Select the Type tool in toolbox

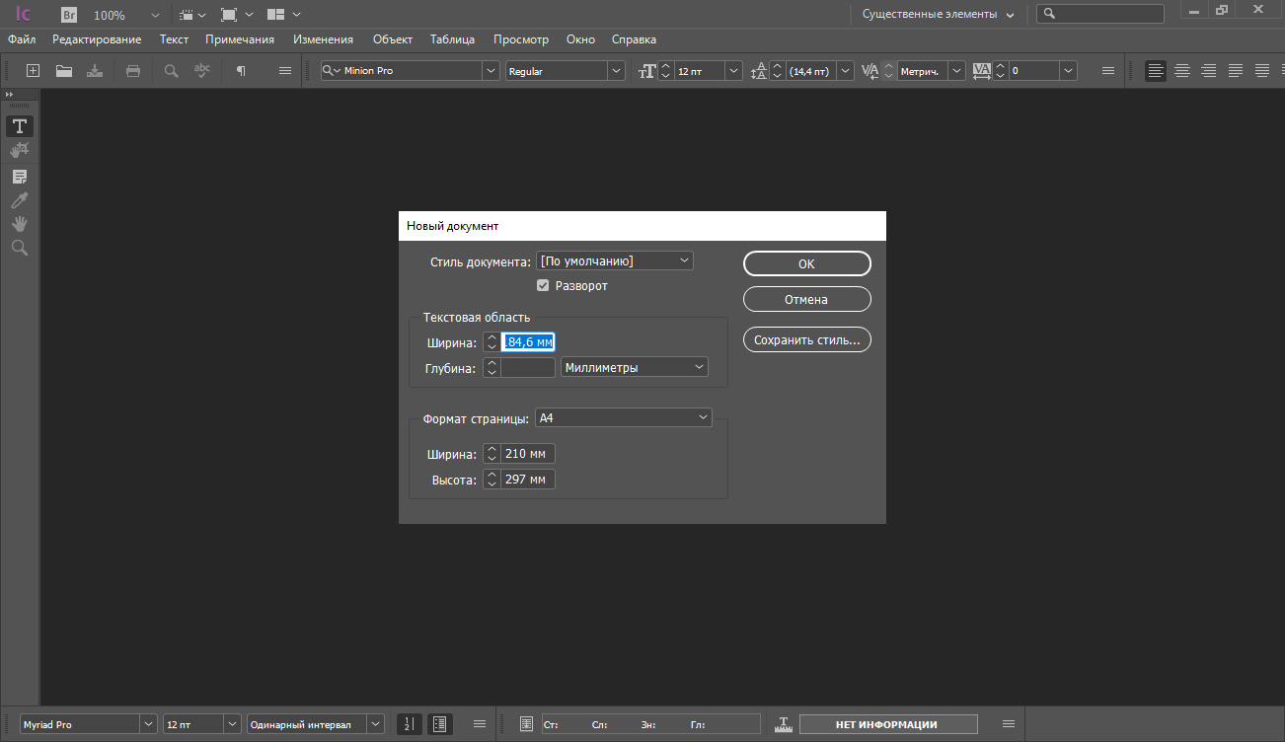(x=19, y=126)
